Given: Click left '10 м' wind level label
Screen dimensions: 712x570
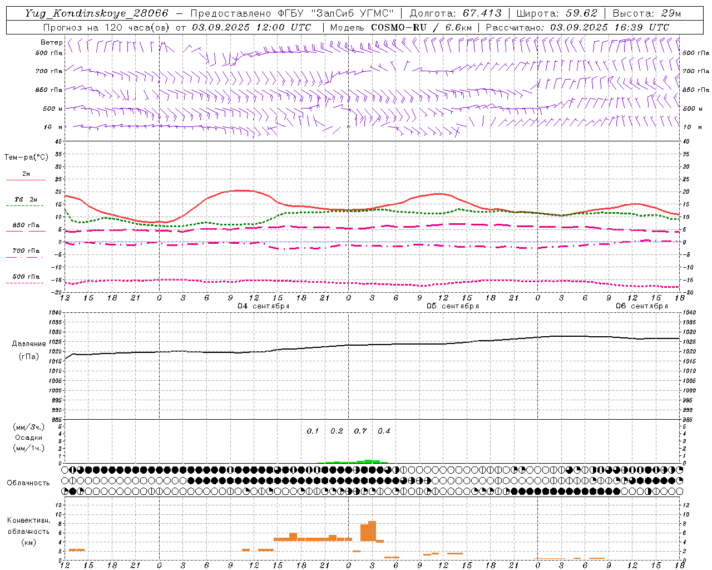Looking at the screenshot, I should (53, 127).
